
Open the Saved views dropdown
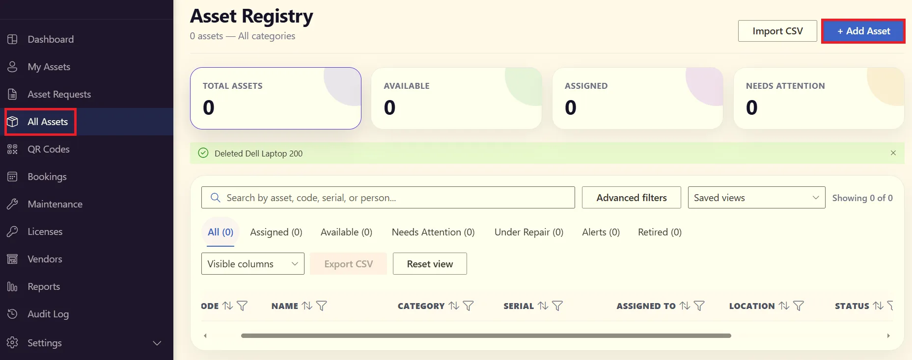pyautogui.click(x=756, y=198)
